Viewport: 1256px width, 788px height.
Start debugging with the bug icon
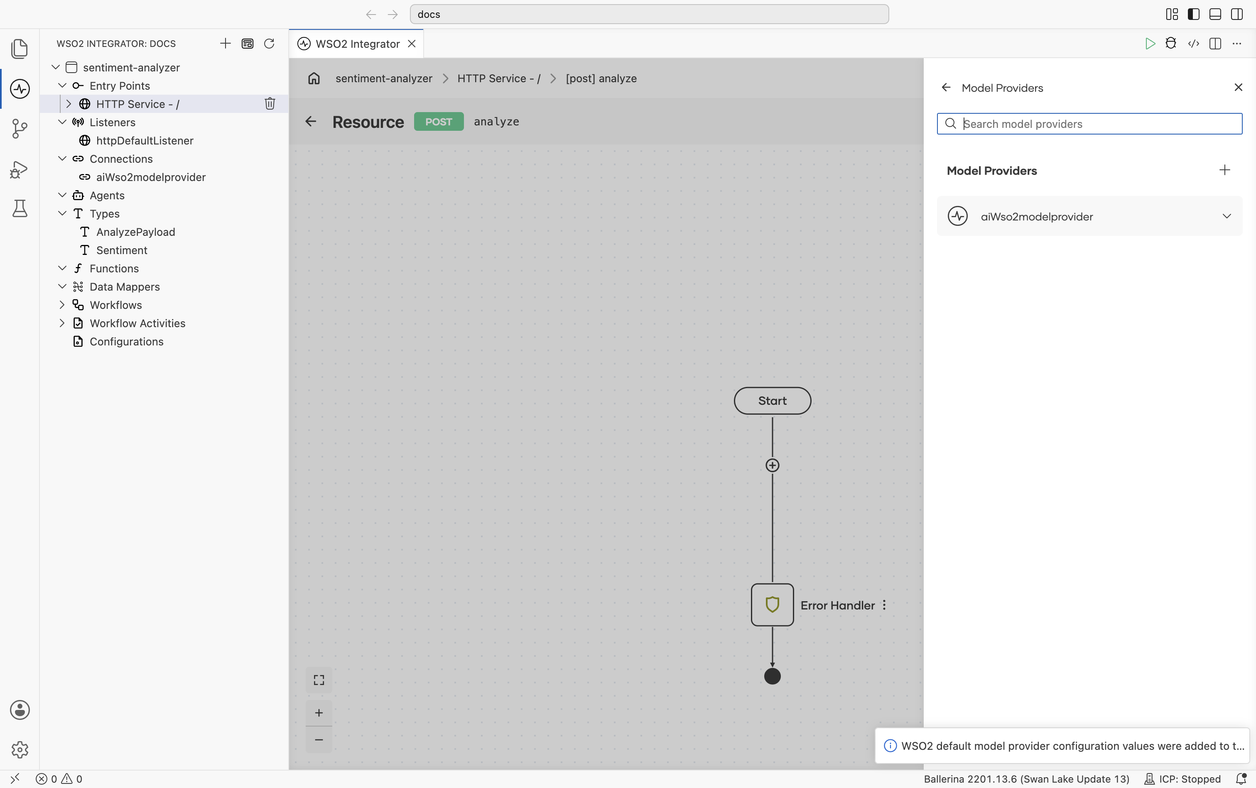click(x=1171, y=43)
